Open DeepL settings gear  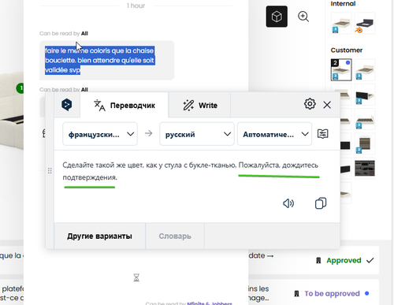[310, 104]
